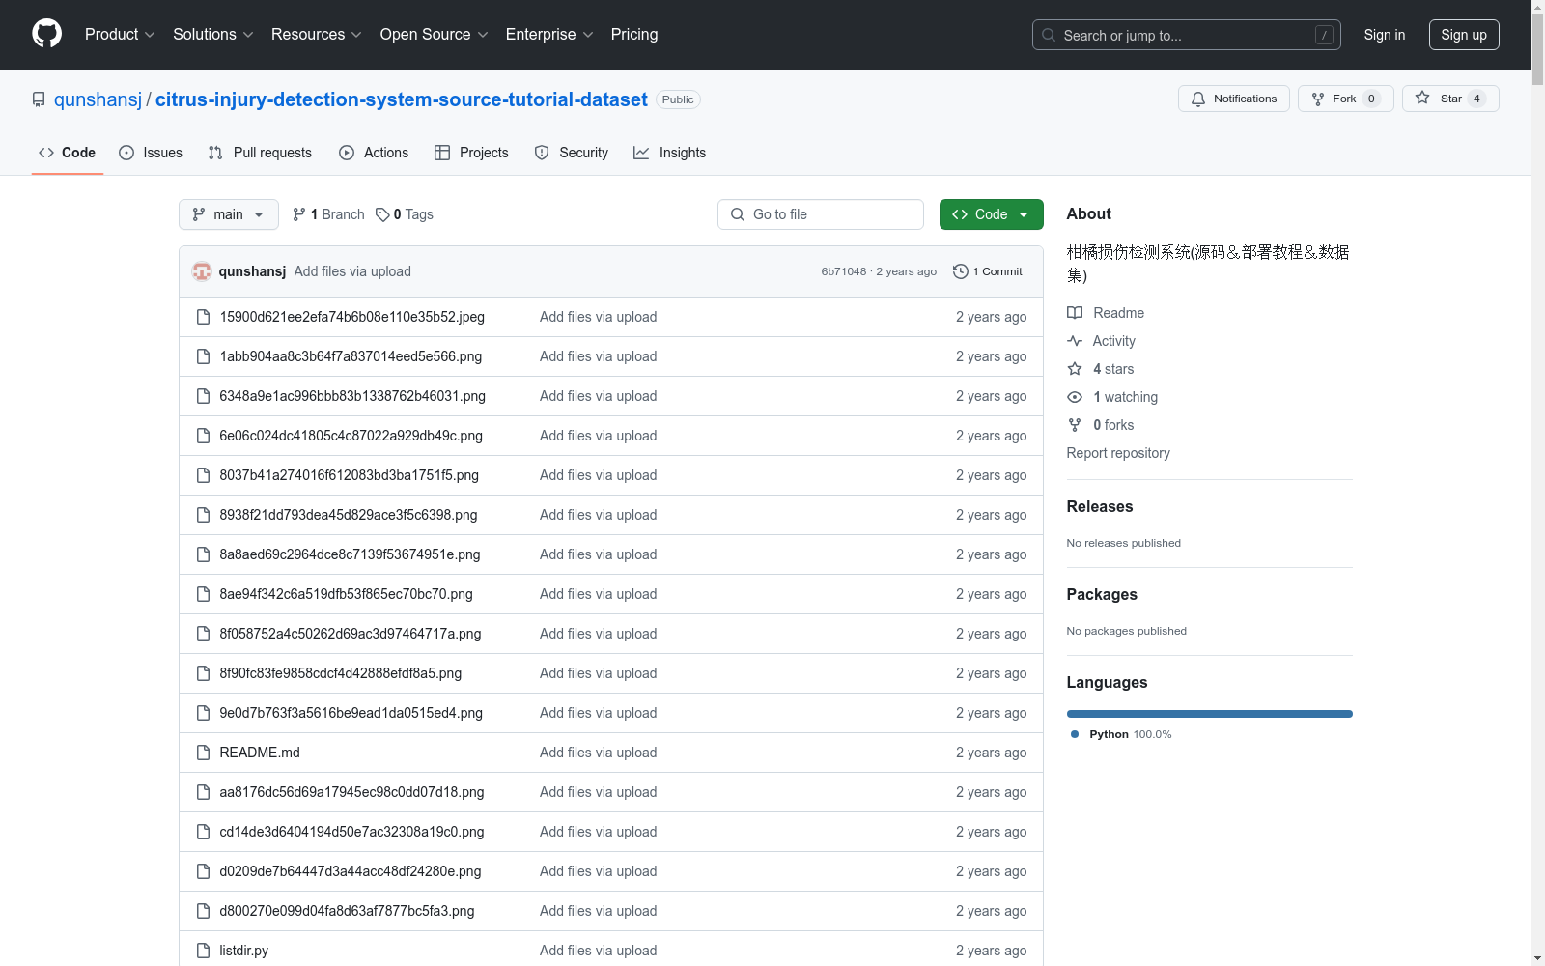This screenshot has width=1545, height=966.
Task: Click the Activity pulse icon
Action: [x=1075, y=341]
